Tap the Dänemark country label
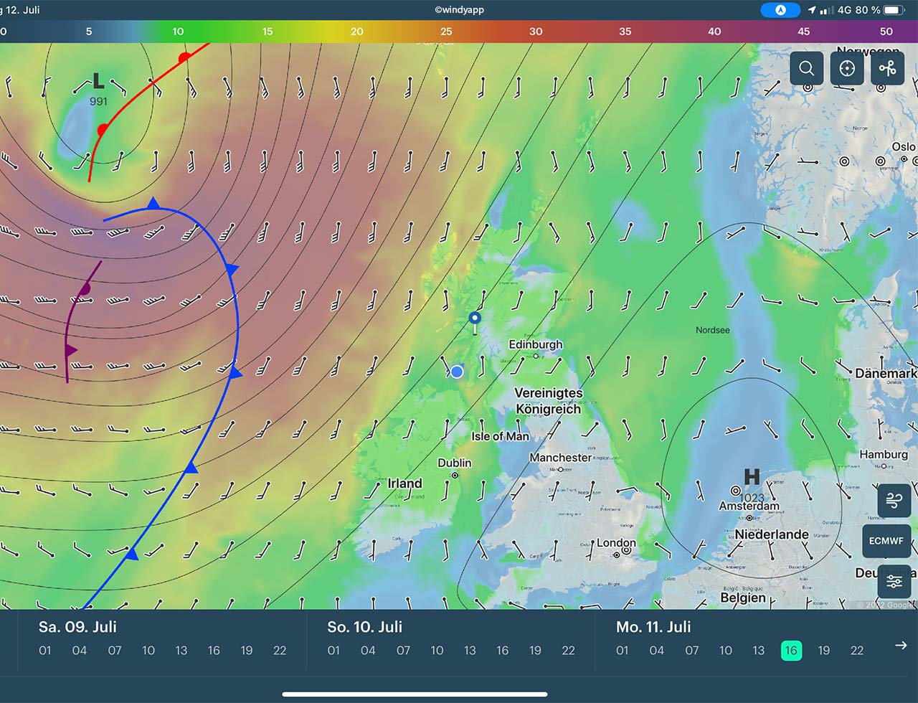 pos(886,374)
